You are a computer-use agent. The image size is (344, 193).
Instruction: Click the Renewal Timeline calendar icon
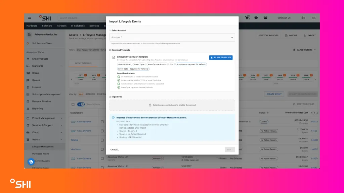click(28, 102)
